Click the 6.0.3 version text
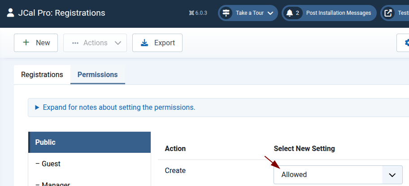 [x=201, y=13]
